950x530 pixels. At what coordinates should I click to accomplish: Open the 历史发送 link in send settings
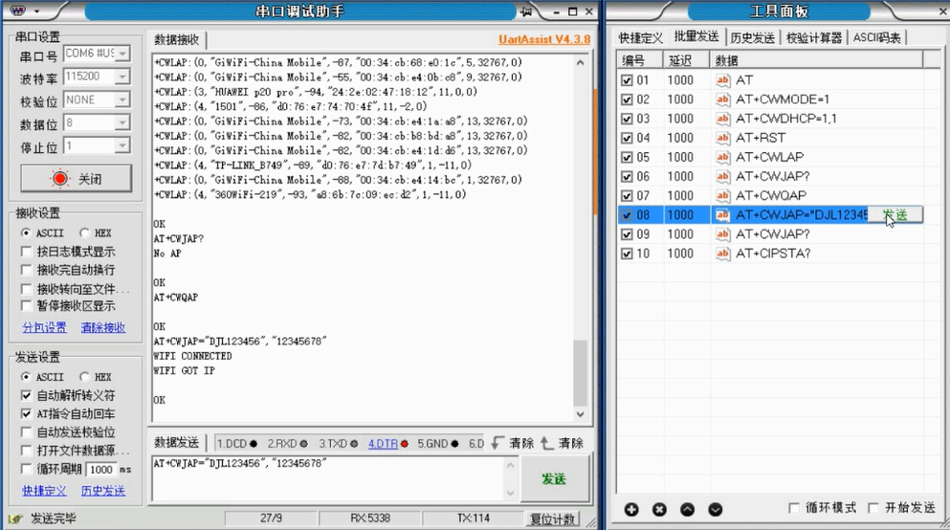point(103,491)
